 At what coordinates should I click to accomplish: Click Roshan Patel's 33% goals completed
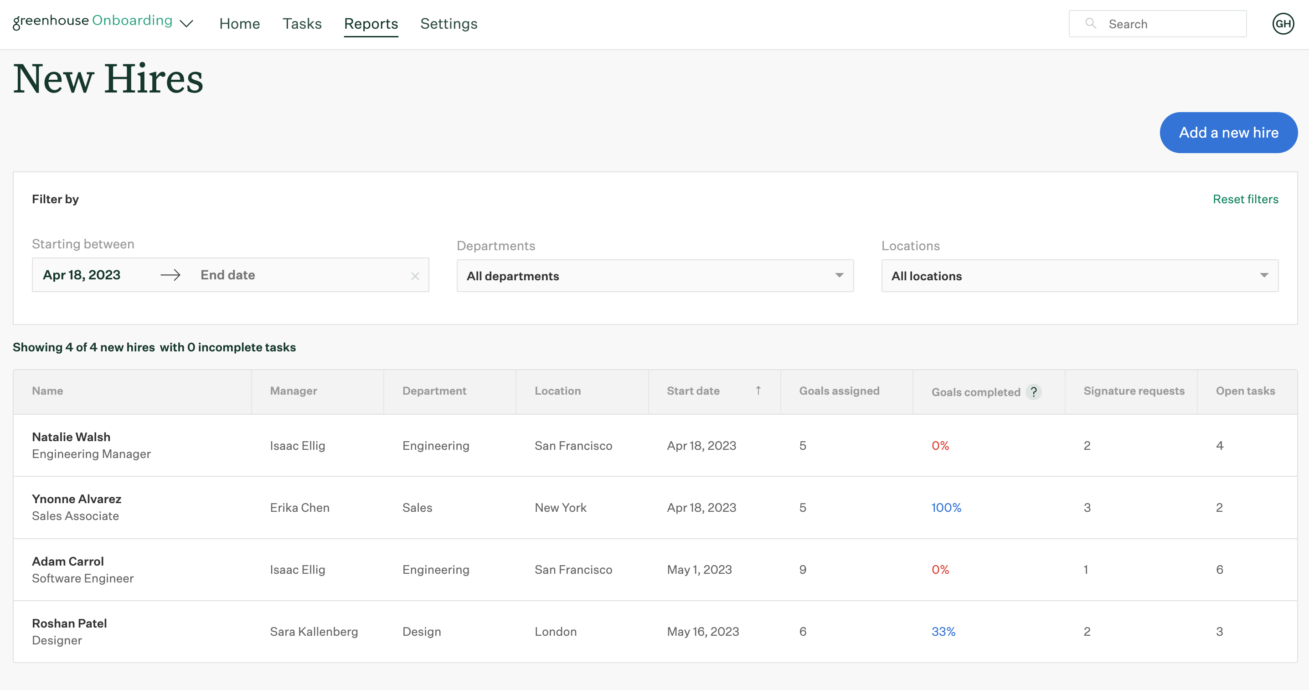pos(943,632)
